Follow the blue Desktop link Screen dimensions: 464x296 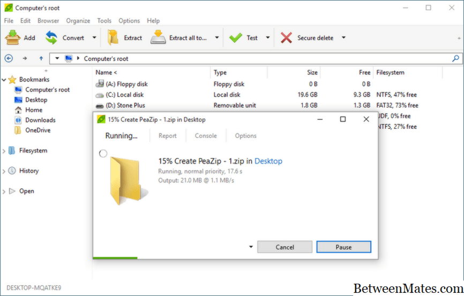[x=268, y=161]
